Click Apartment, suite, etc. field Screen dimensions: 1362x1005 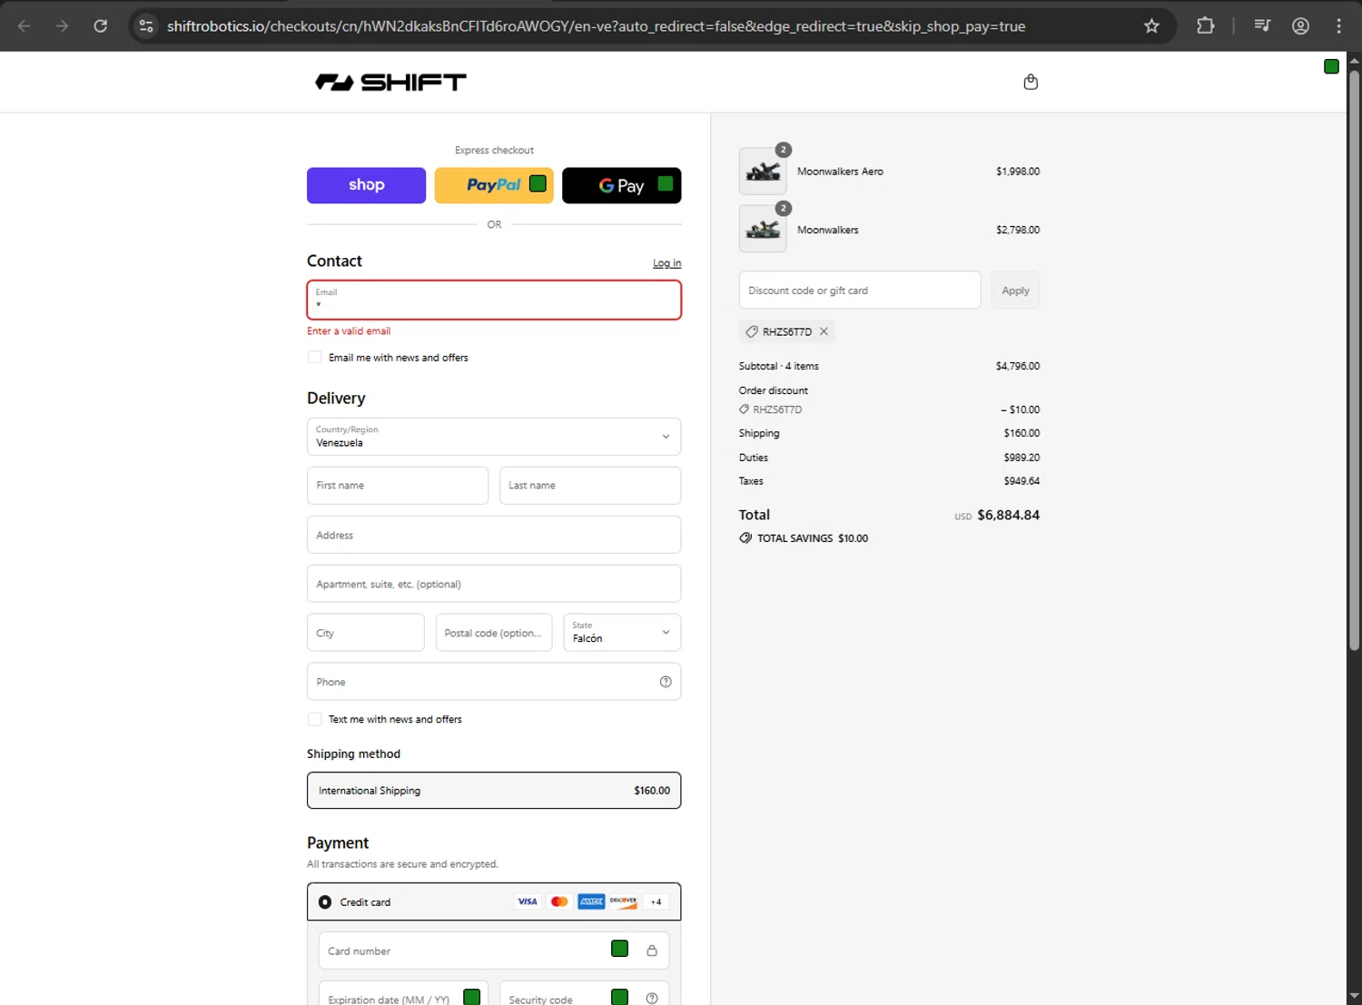tap(494, 584)
